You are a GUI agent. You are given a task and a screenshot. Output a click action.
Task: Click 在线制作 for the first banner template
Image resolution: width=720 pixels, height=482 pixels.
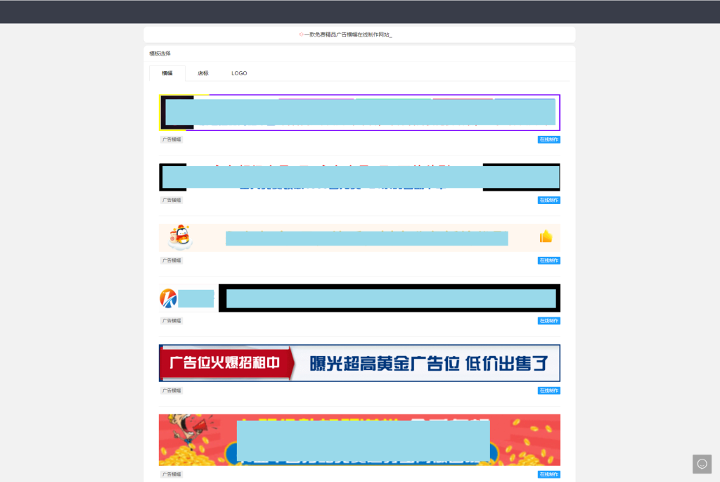[548, 139]
